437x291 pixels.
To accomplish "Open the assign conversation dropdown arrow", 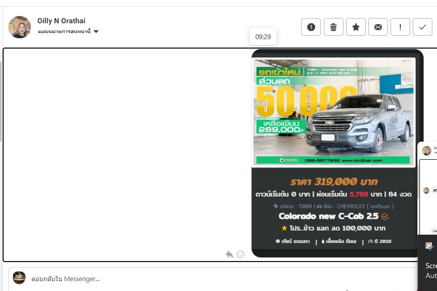I will [x=96, y=32].
